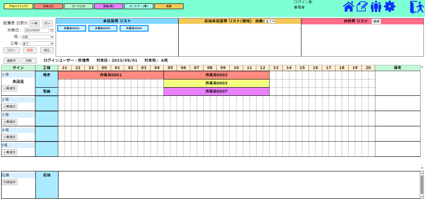Click the コピー button
Viewport: 425px width, 201px height.
(x=11, y=50)
